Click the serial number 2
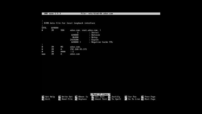202x114 pixels. [78, 33]
